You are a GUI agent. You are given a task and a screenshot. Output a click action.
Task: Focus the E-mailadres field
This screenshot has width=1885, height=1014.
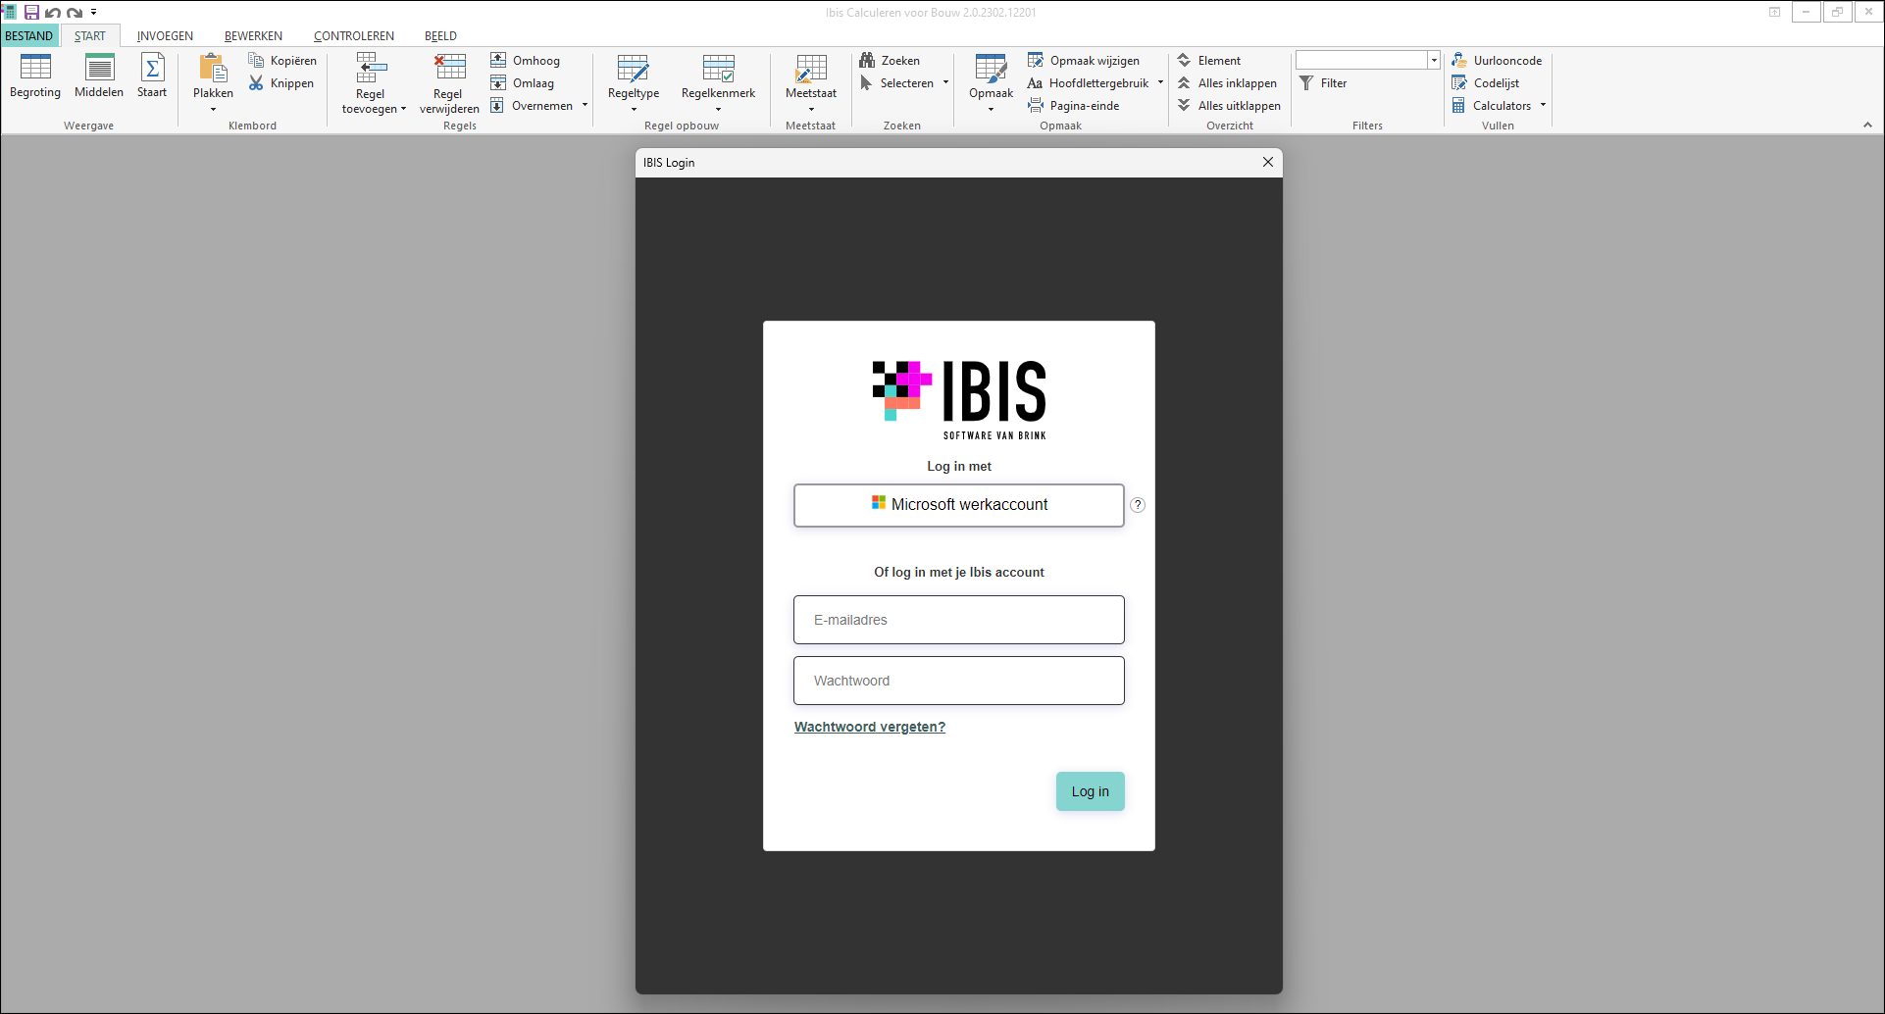tap(959, 620)
